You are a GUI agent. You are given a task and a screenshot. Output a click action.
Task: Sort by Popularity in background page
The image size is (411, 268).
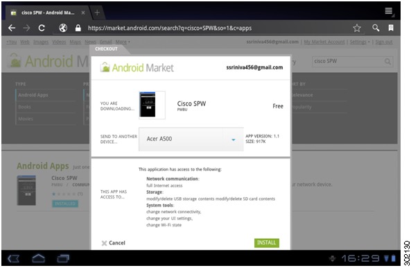pos(302,107)
